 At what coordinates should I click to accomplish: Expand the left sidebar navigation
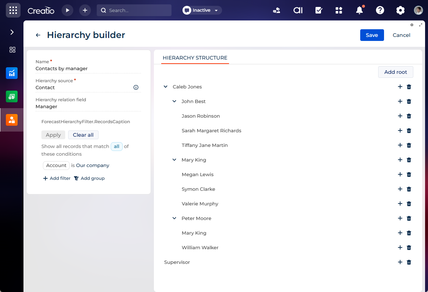(12, 32)
